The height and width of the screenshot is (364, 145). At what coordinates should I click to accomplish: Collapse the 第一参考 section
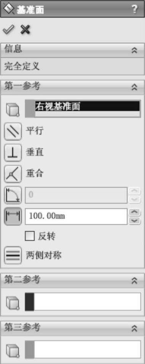pyautogui.click(x=134, y=87)
